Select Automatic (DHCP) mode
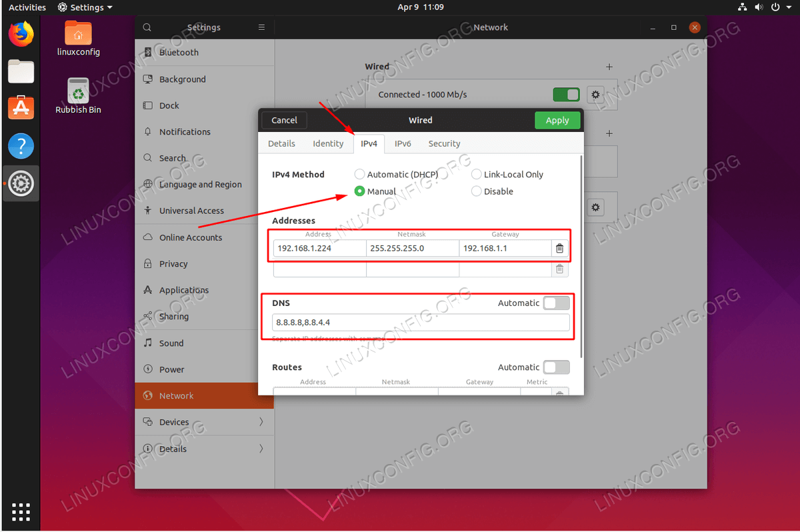The height and width of the screenshot is (532, 800). 359,174
